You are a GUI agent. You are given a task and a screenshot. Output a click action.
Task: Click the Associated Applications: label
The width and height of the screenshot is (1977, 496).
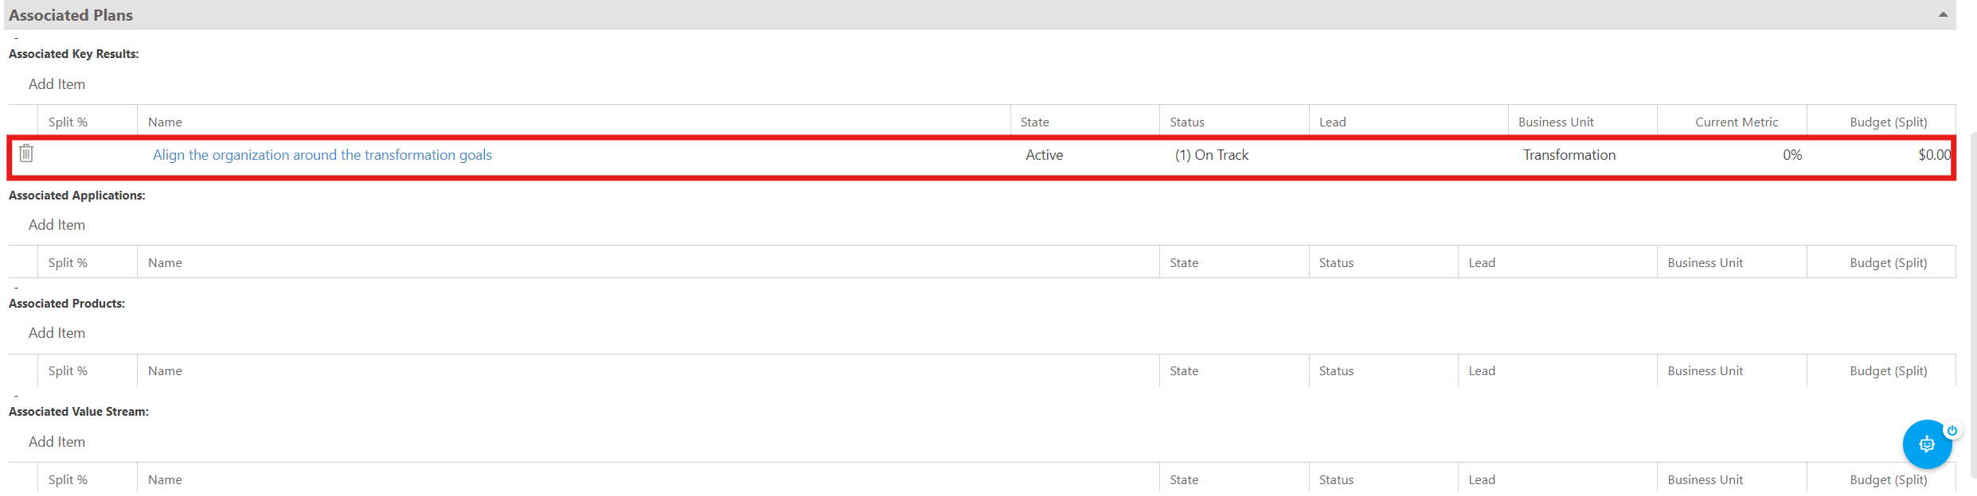click(77, 196)
